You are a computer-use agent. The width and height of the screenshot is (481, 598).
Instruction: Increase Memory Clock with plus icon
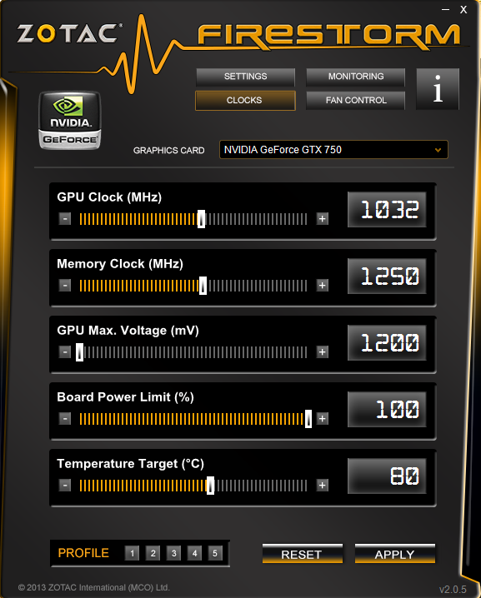322,286
